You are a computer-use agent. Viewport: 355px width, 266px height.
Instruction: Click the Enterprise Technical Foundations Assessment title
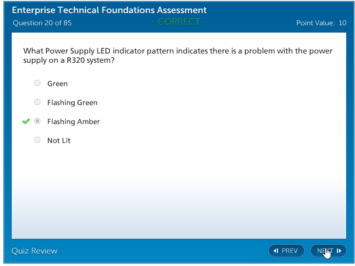(x=109, y=10)
